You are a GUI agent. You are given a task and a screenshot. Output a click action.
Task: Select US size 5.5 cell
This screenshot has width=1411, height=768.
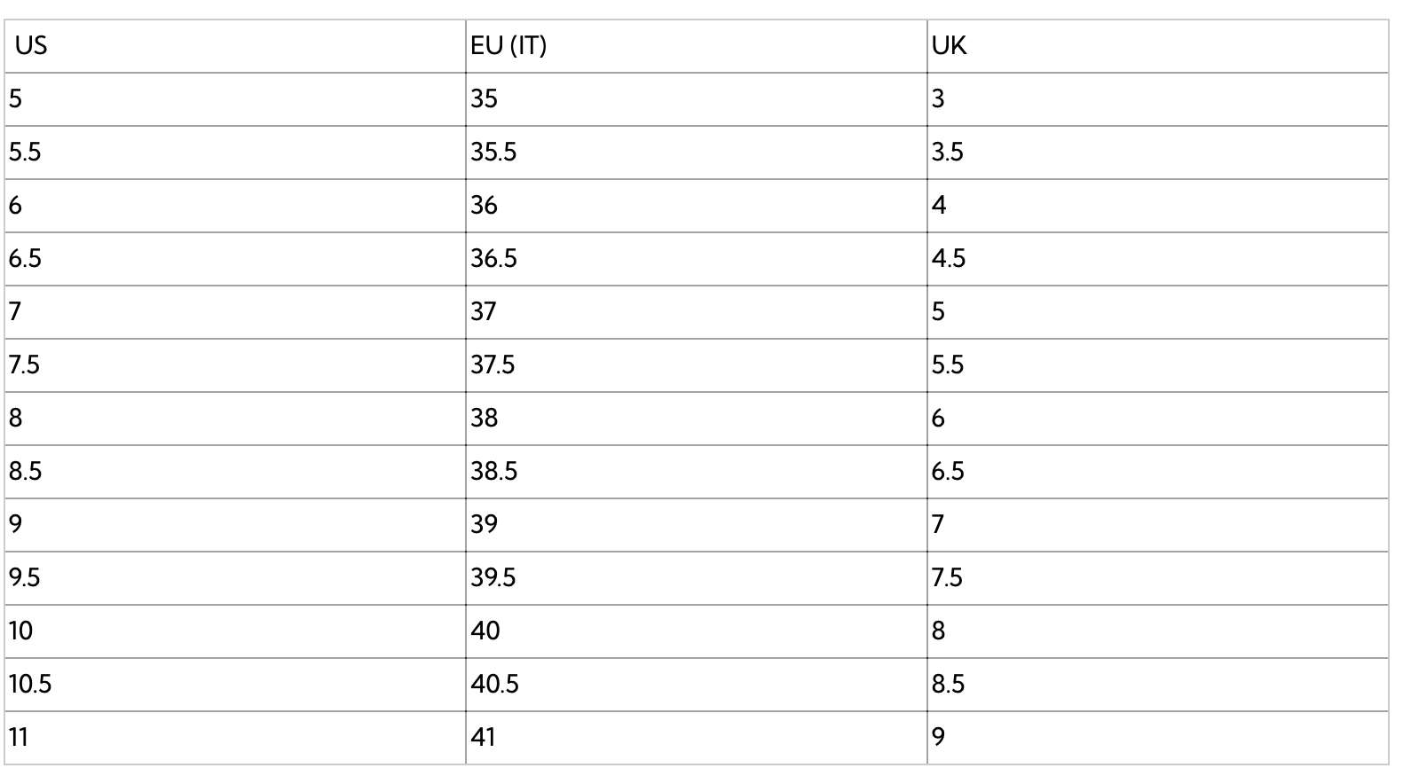(25, 152)
